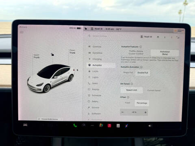Tap Open Trunk label
Image resolution: width=195 pixels, height=146 pixels.
coord(72,52)
